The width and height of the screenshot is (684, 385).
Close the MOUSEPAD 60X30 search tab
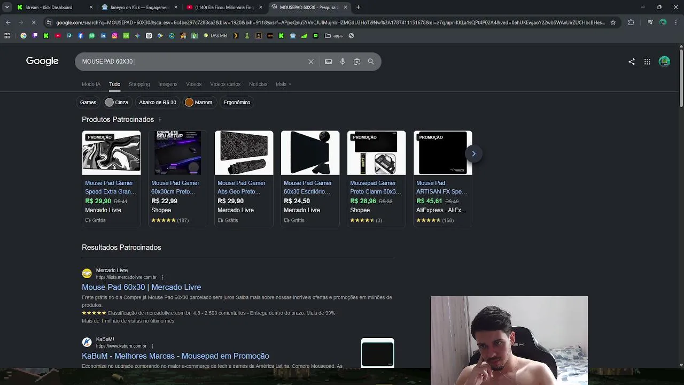[346, 7]
